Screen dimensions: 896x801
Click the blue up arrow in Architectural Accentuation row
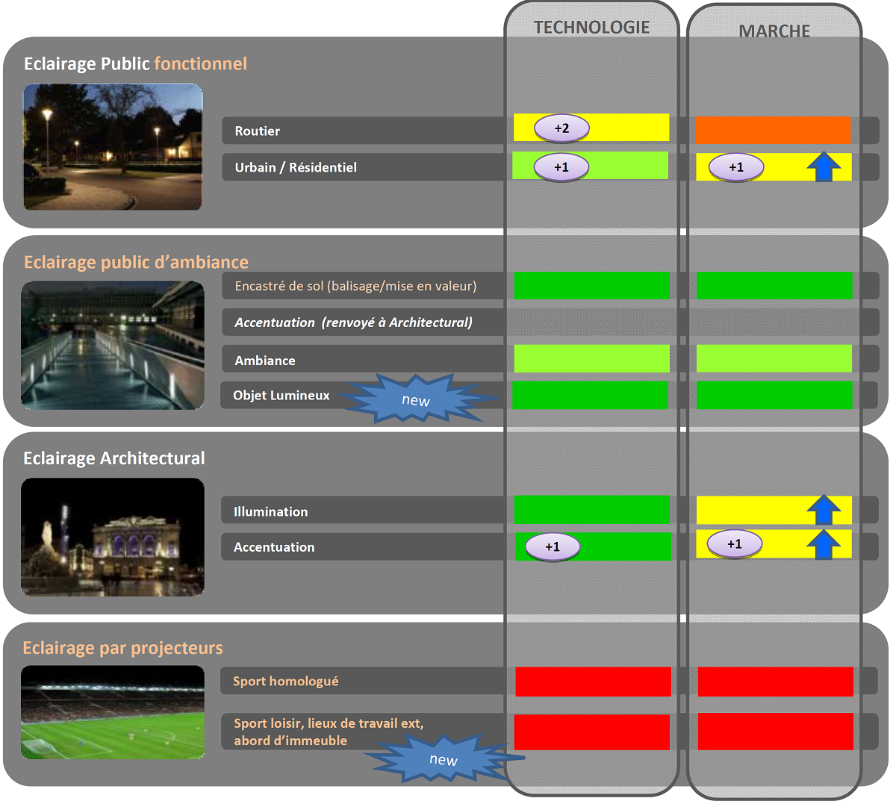click(x=824, y=543)
